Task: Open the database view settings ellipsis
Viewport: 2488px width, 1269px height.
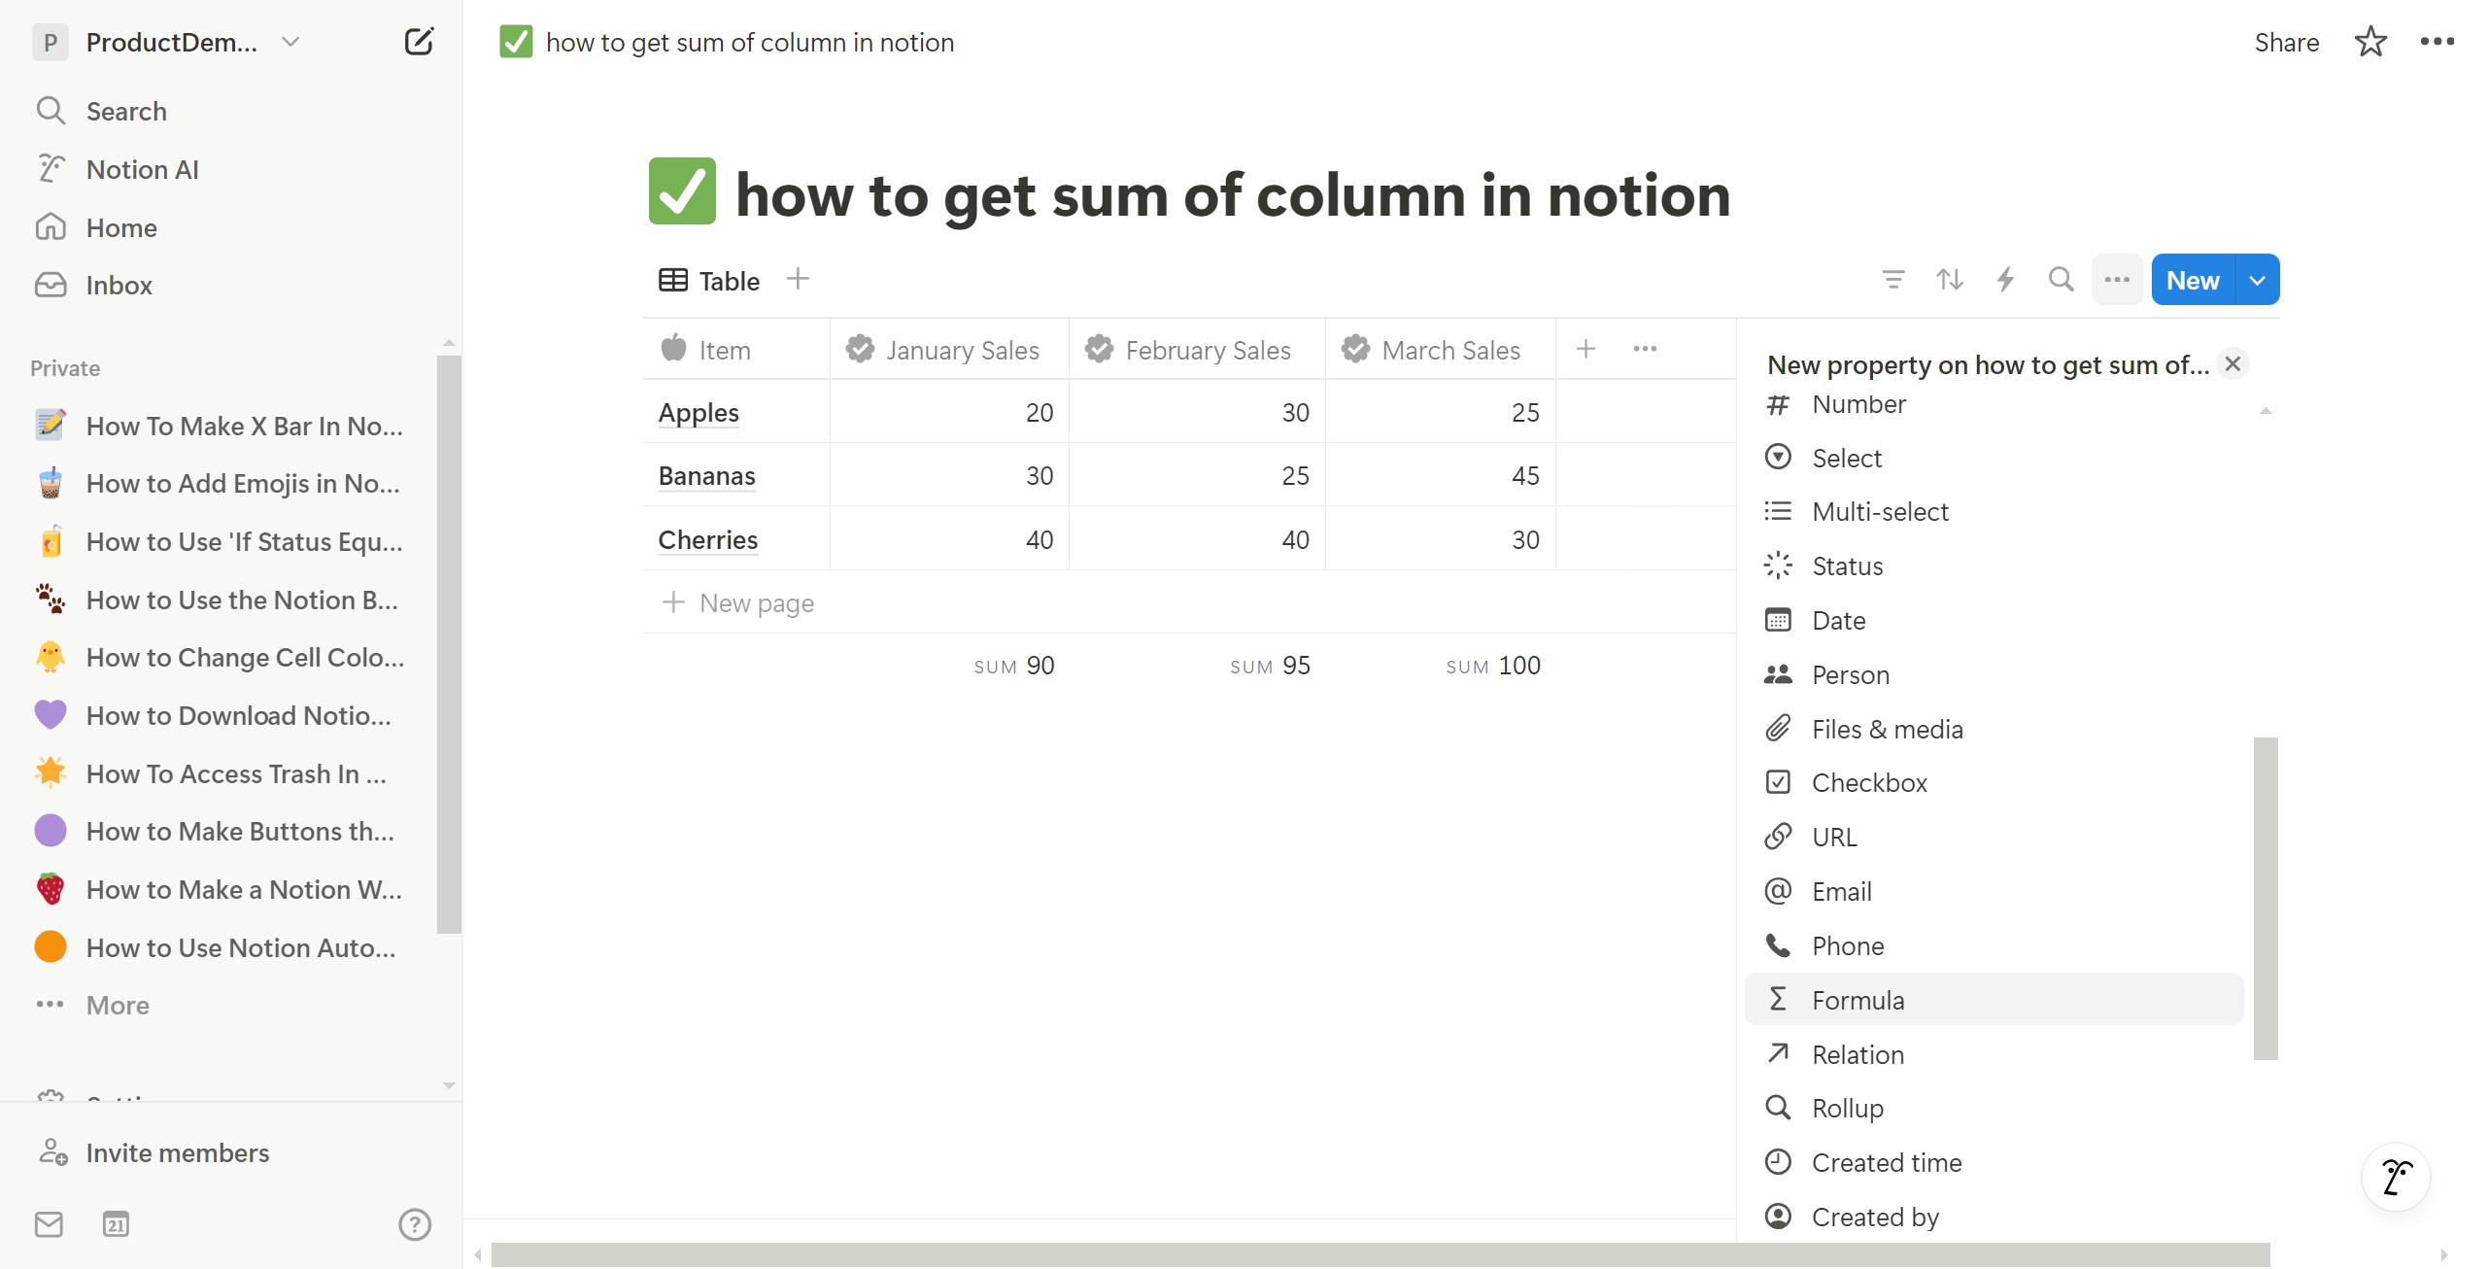Action: point(2117,280)
